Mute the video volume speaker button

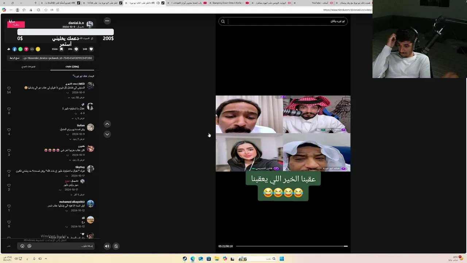coord(107,246)
